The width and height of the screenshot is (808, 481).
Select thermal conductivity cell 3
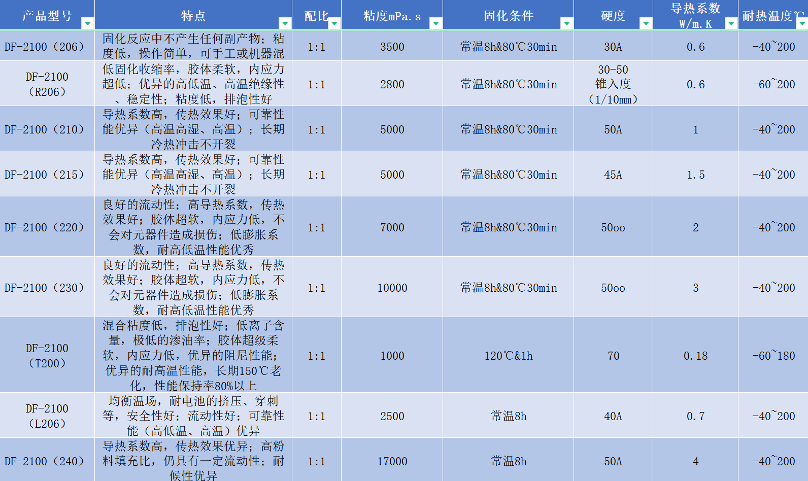(695, 287)
